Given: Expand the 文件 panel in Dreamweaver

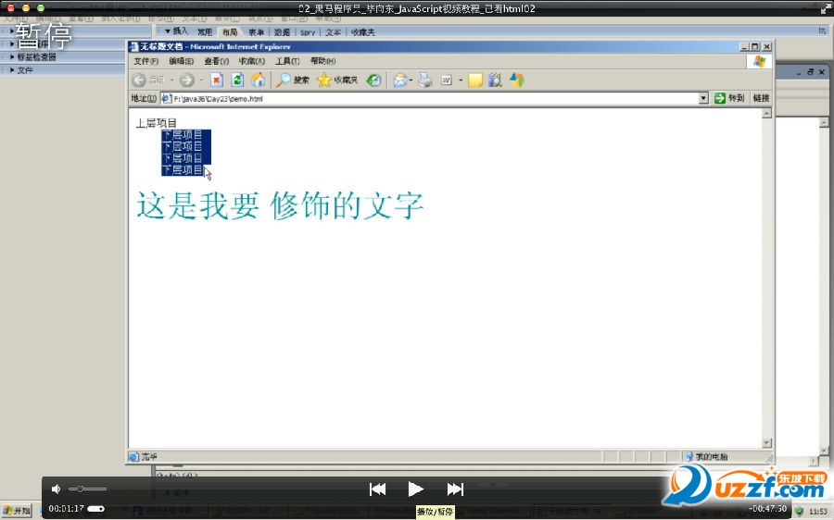Looking at the screenshot, I should pos(12,70).
